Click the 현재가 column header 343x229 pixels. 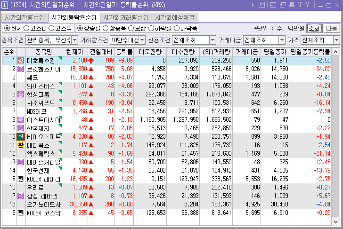[75, 52]
